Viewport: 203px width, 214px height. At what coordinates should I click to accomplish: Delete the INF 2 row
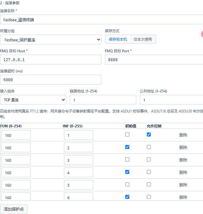click(183, 147)
